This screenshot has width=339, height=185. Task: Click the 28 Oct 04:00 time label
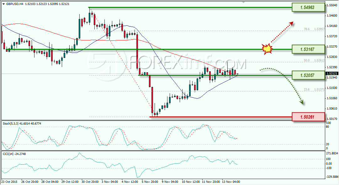tap(50, 182)
